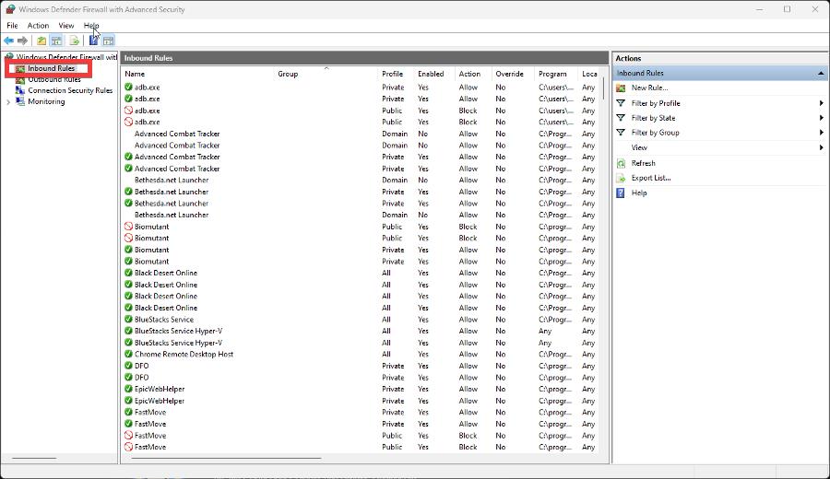Open the Action menu
Screen dimensions: 830x479
[38, 26]
